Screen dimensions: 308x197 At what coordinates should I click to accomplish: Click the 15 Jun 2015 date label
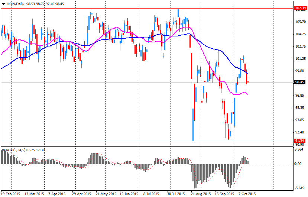tap(129, 194)
